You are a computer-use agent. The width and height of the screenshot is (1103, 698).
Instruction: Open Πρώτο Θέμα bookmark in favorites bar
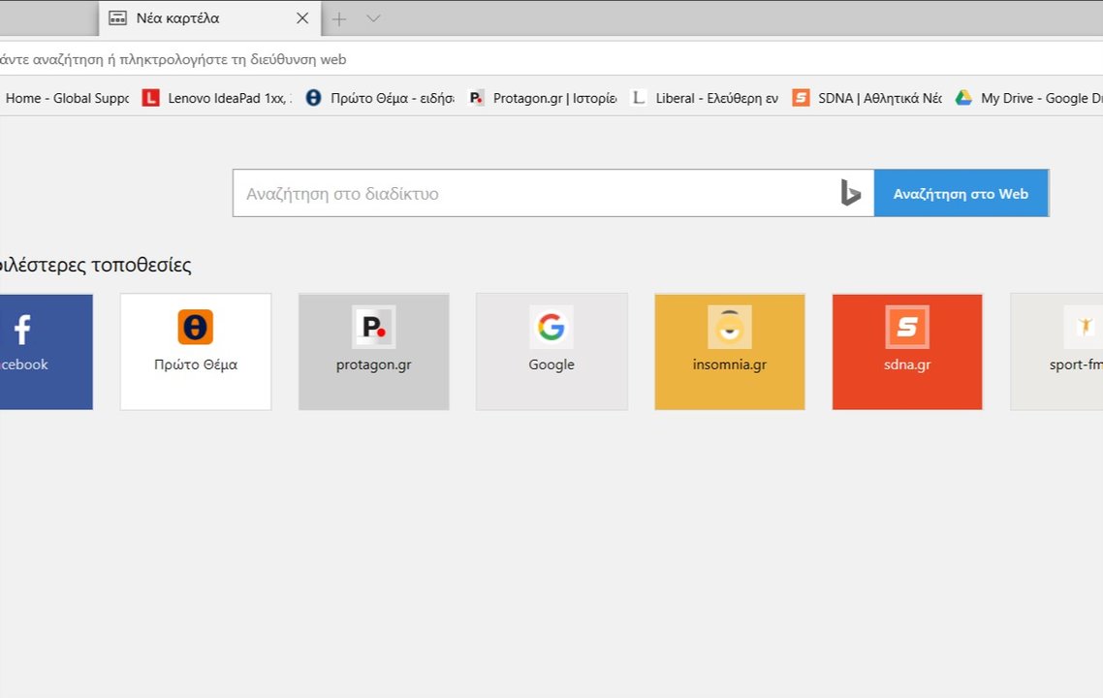pyautogui.click(x=380, y=99)
